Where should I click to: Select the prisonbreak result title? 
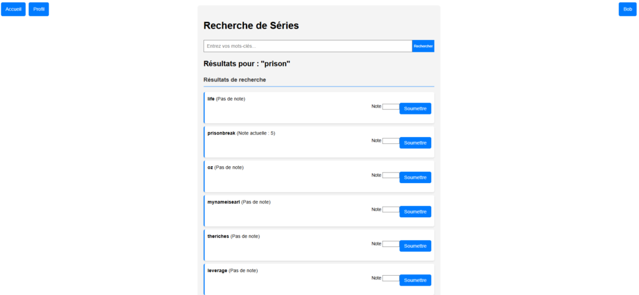[x=221, y=133]
